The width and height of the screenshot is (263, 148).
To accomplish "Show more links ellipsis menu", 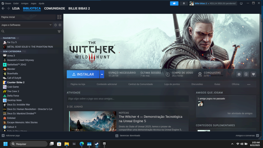I will point(249,85).
